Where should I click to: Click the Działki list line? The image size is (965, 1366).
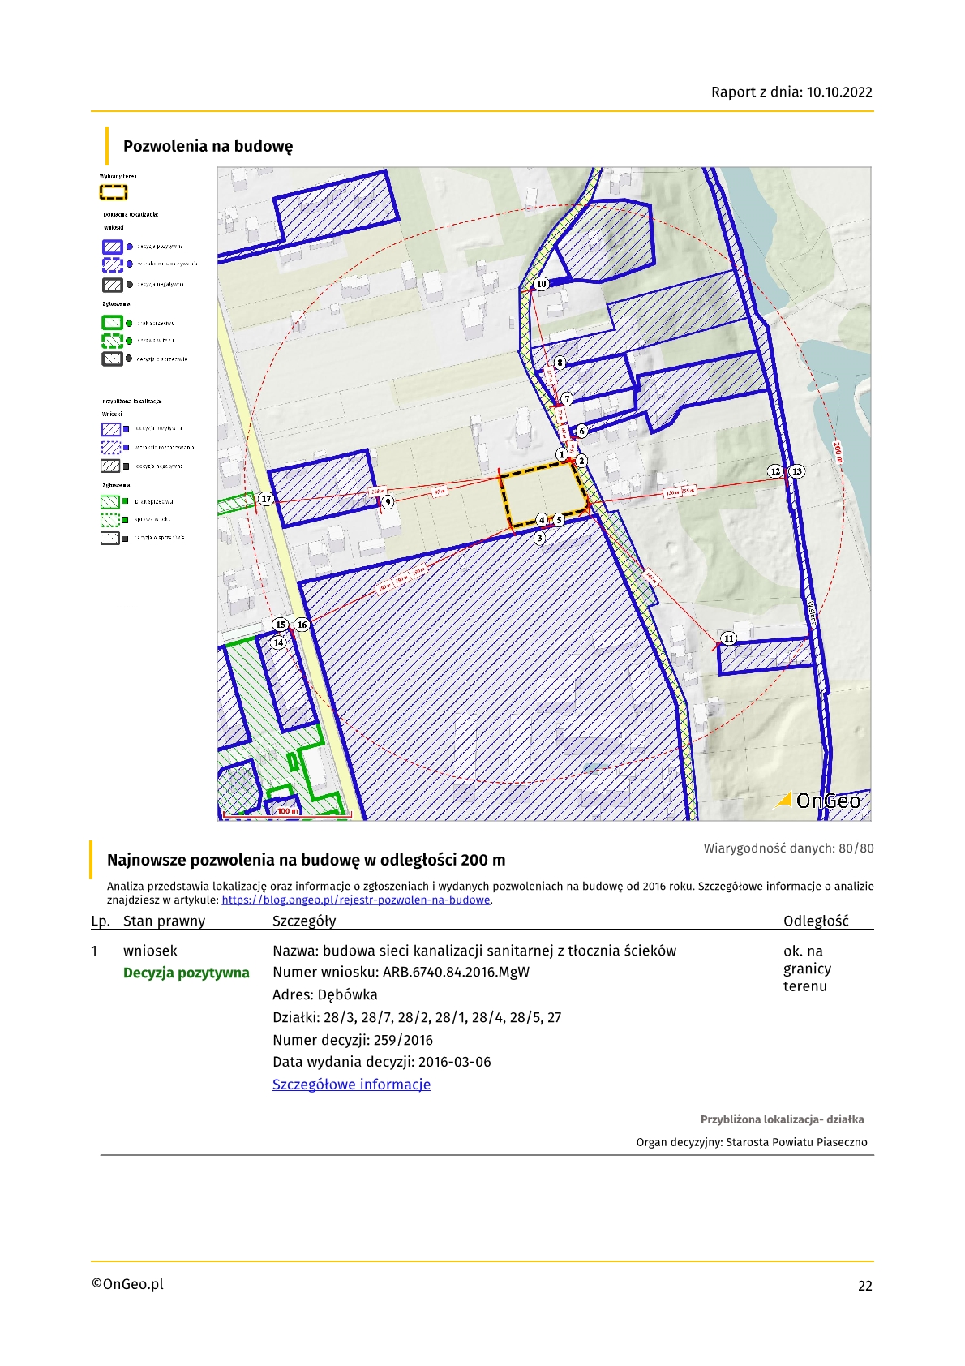point(417,1017)
